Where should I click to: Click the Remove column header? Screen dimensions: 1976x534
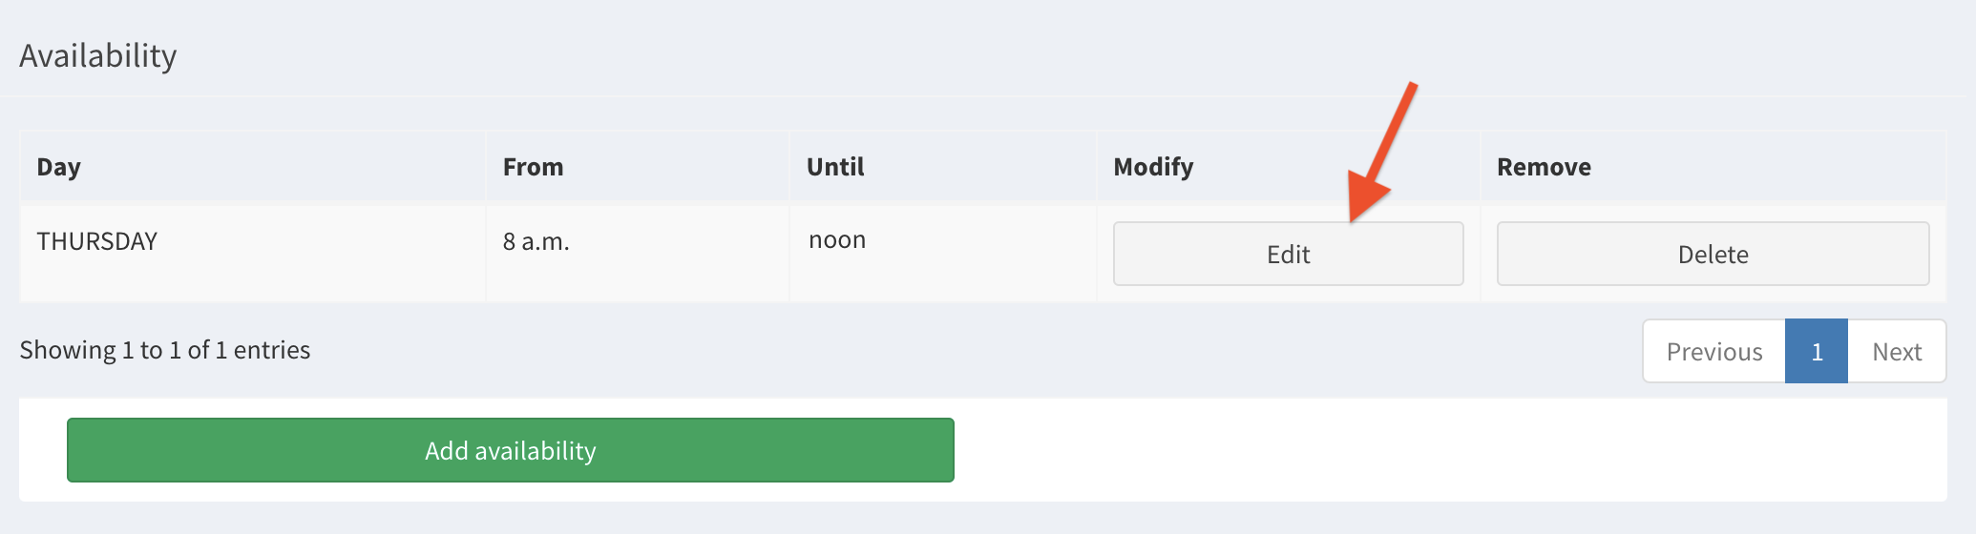click(x=1544, y=167)
